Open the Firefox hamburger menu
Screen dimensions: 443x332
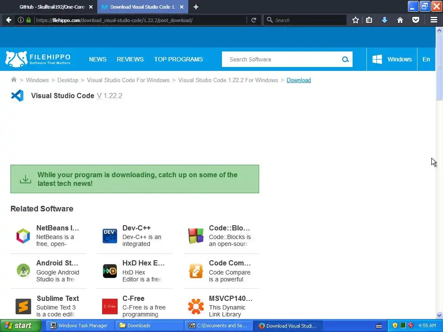pyautogui.click(x=434, y=20)
